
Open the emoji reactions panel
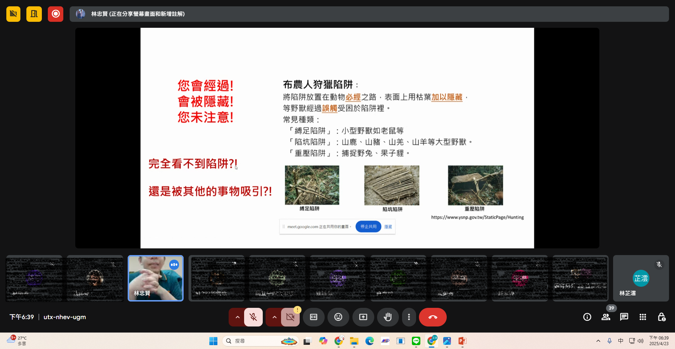pyautogui.click(x=338, y=317)
